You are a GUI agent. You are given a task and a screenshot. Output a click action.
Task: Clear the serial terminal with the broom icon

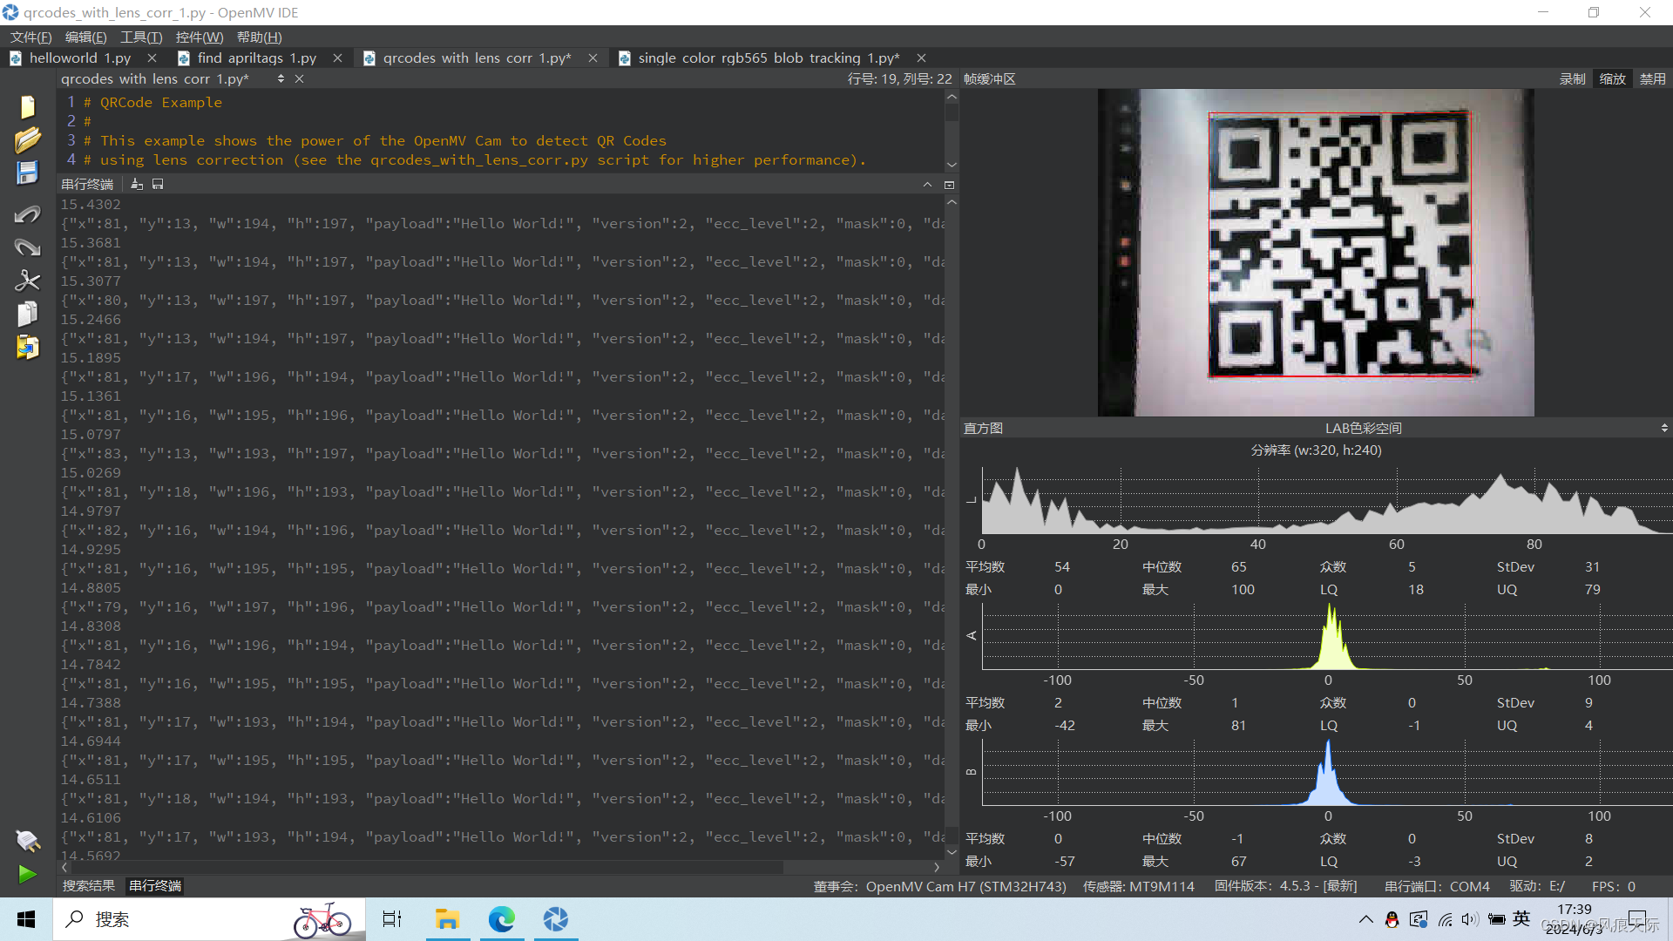[x=137, y=184]
